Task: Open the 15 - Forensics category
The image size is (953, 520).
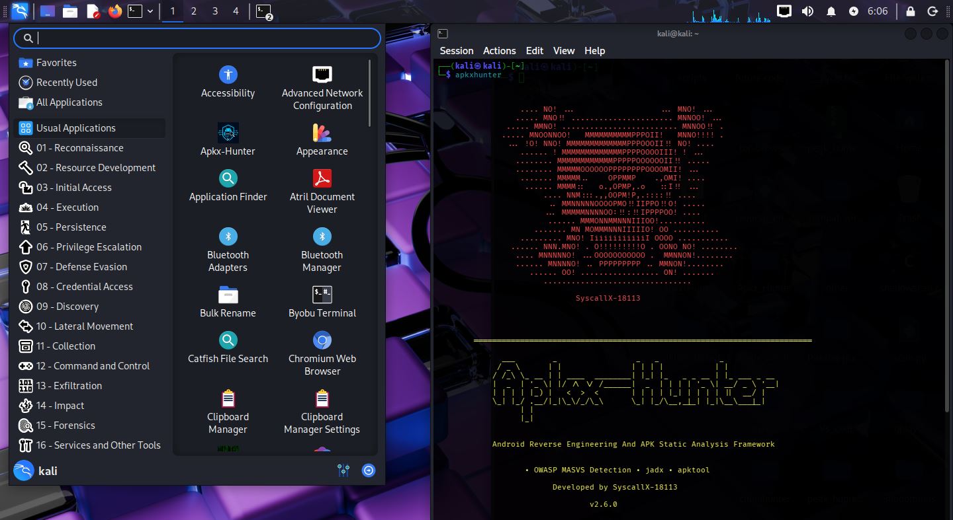Action: point(90,426)
